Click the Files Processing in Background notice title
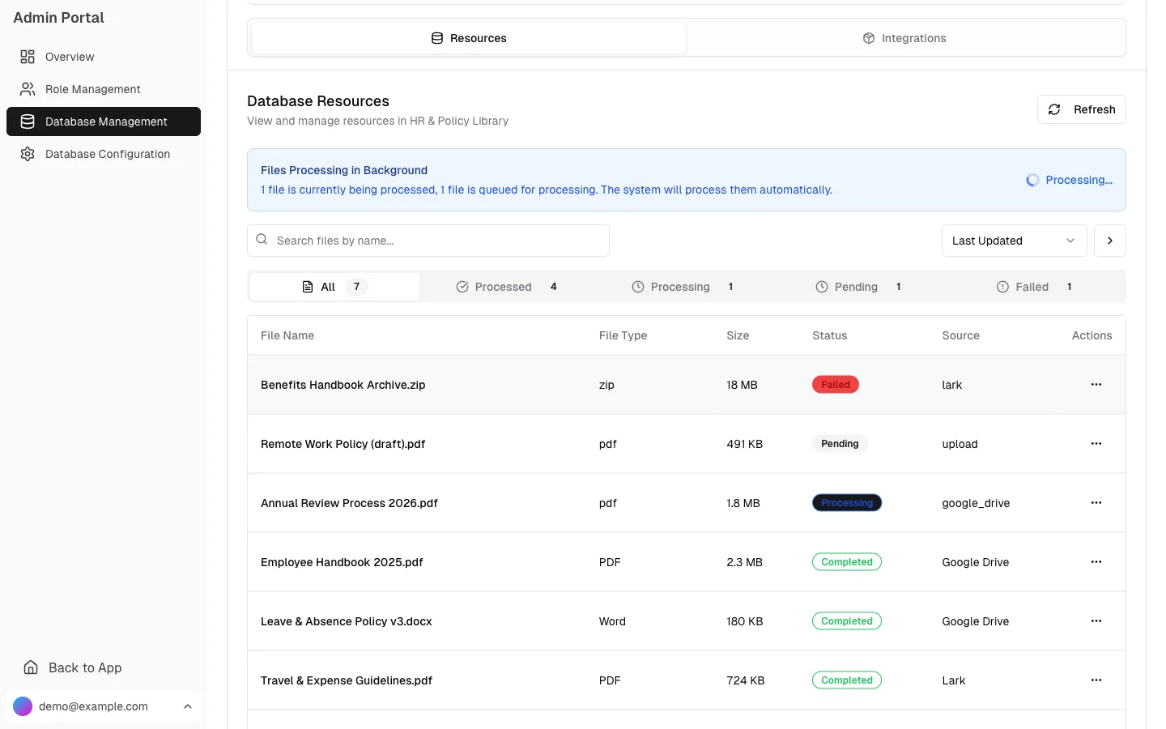This screenshot has height=729, width=1166. coord(344,170)
